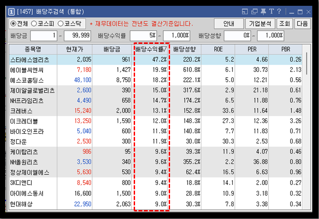This screenshot has width=319, height=219.
Task: Sort by the 배당금 column header
Action: click(x=112, y=49)
